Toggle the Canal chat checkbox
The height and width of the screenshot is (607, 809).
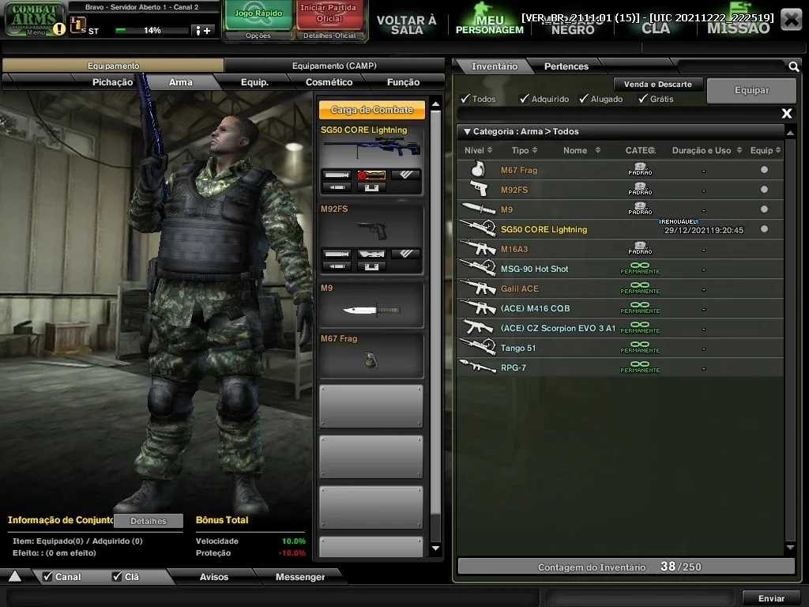[47, 576]
